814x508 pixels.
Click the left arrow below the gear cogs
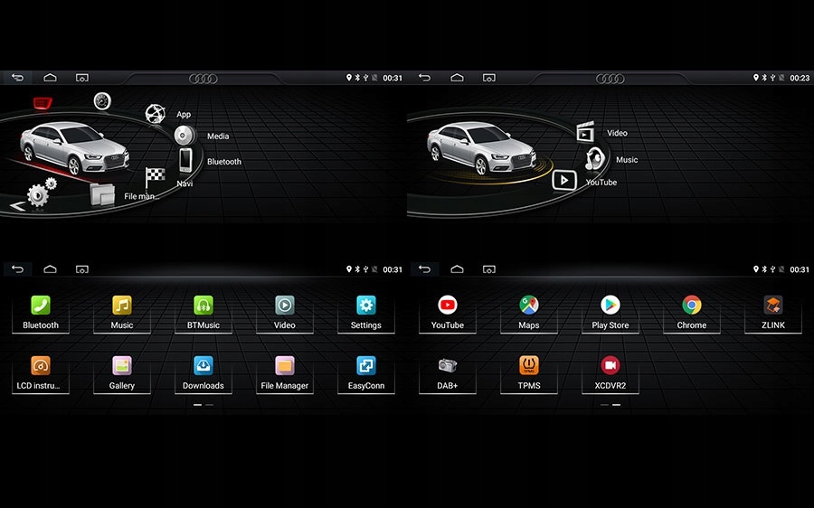point(17,206)
